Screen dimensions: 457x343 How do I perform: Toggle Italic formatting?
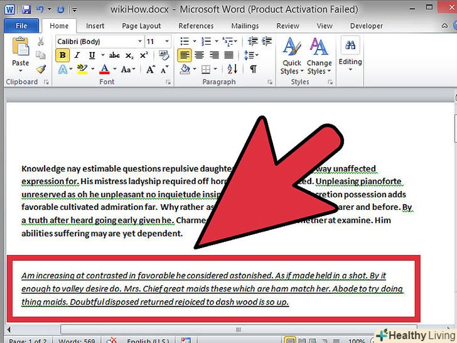77,55
